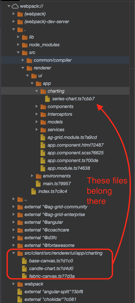Click the base-canvas.ts file icon

click(x=24, y=261)
